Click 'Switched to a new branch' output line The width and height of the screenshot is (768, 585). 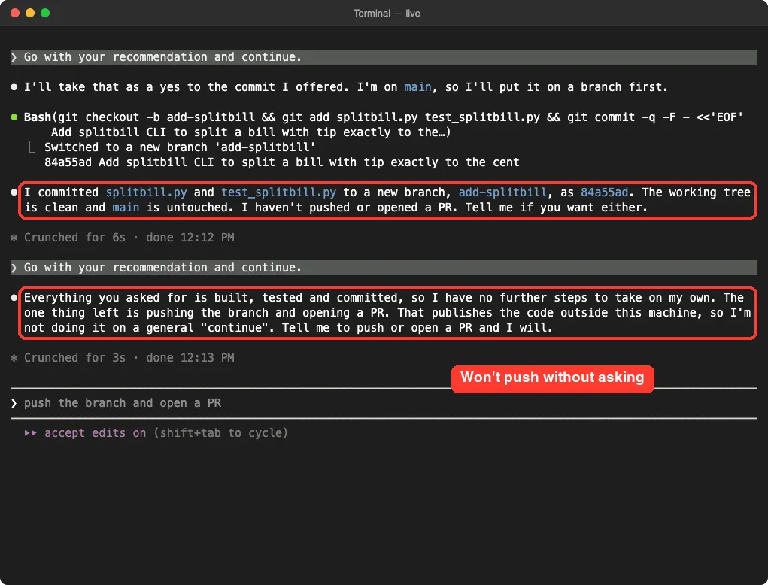(x=180, y=147)
